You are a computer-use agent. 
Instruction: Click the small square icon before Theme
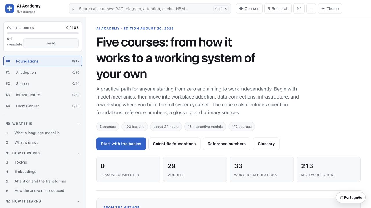click(x=311, y=9)
